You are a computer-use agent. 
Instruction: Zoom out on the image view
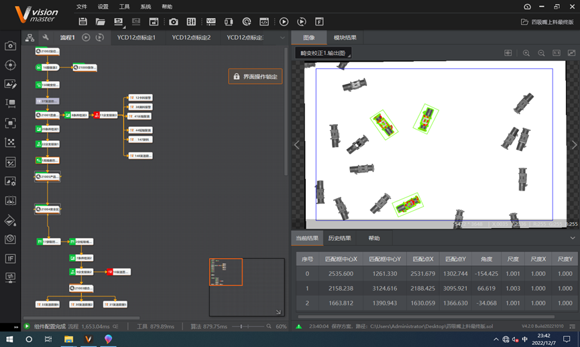coord(541,53)
